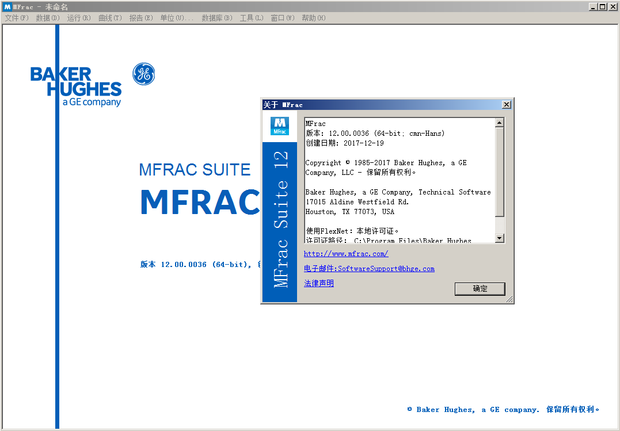Click the MFRAC SUITE heading on splash

pyautogui.click(x=195, y=170)
